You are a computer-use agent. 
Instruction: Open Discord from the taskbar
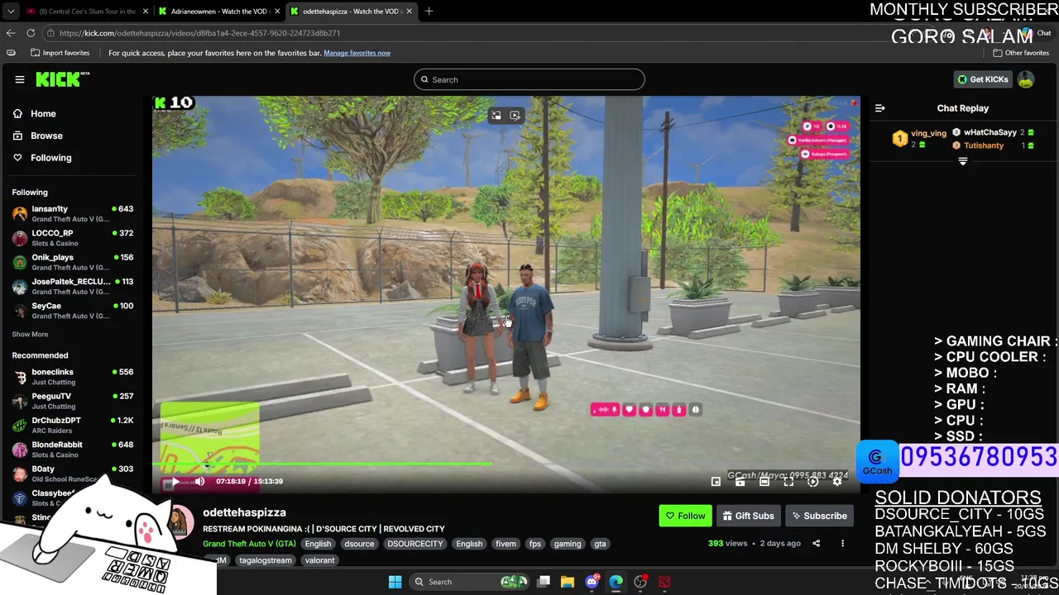click(x=592, y=582)
